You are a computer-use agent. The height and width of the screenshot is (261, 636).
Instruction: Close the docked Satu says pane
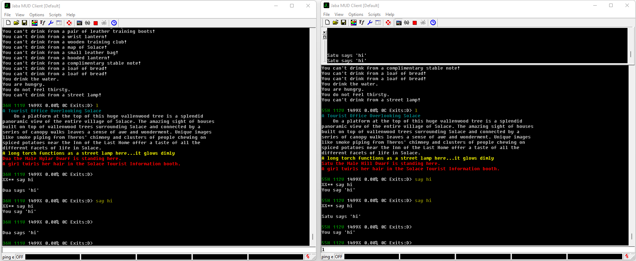pos(325,32)
